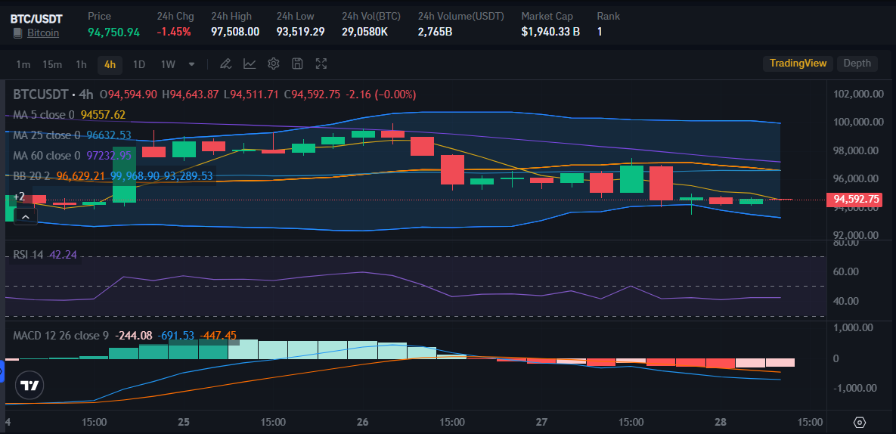The height and width of the screenshot is (434, 896).
Task: Click the MA 25 close indicator legend
Action: [x=72, y=135]
